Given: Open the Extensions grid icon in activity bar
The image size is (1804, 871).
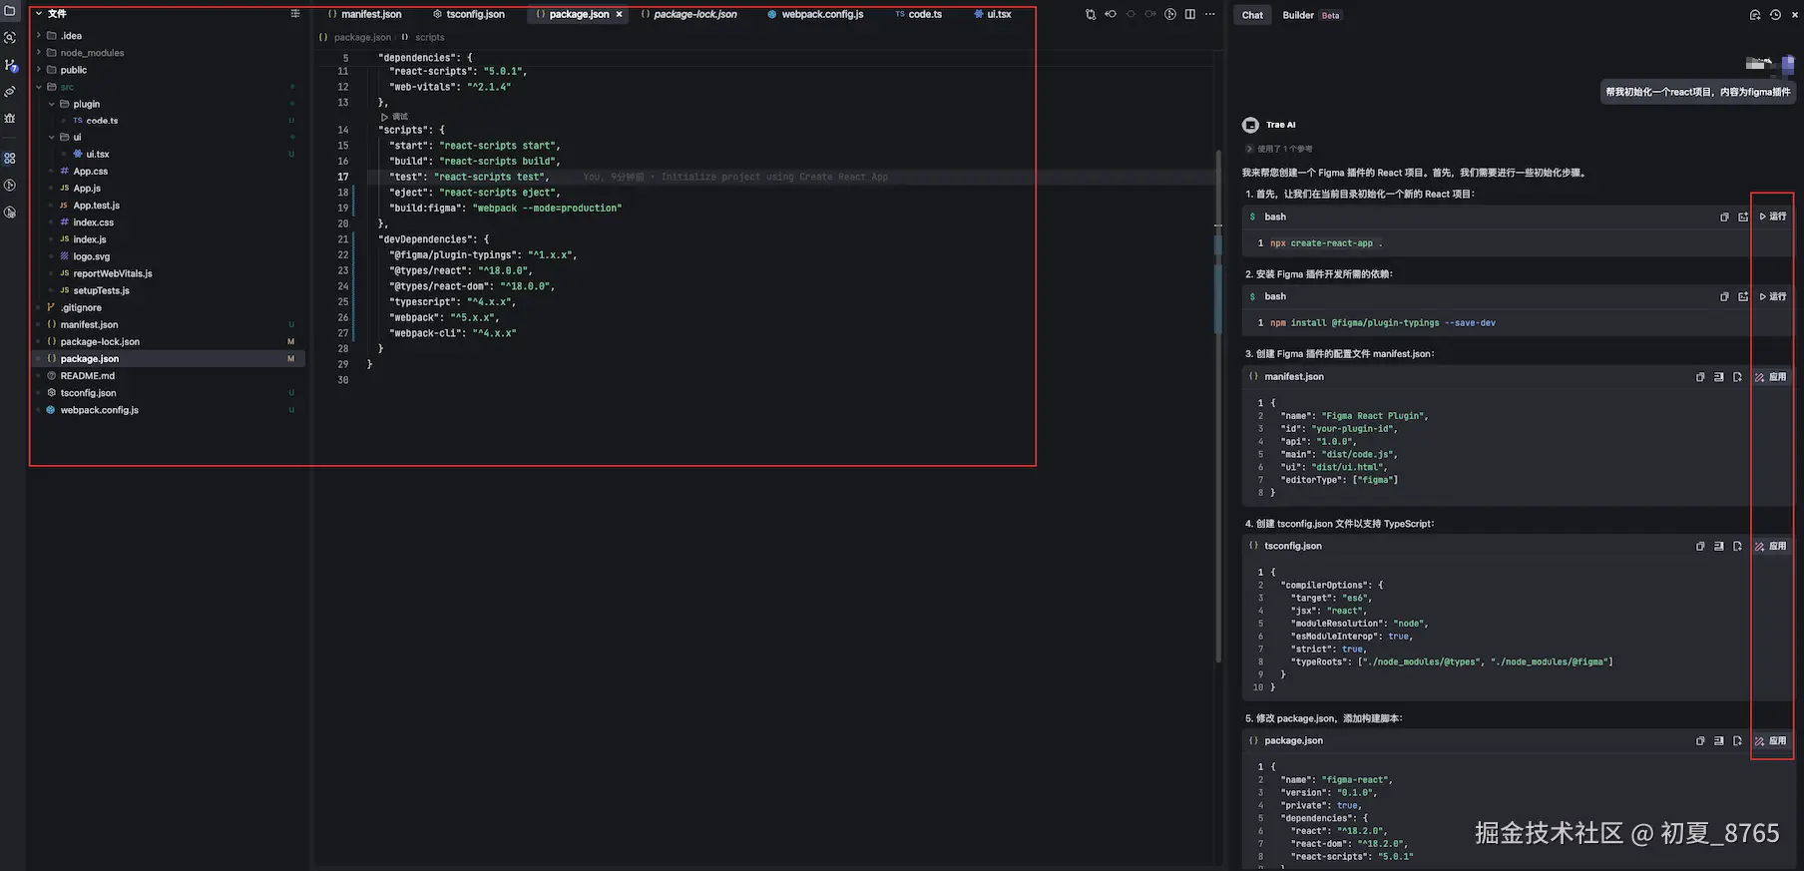Looking at the screenshot, I should [x=10, y=159].
